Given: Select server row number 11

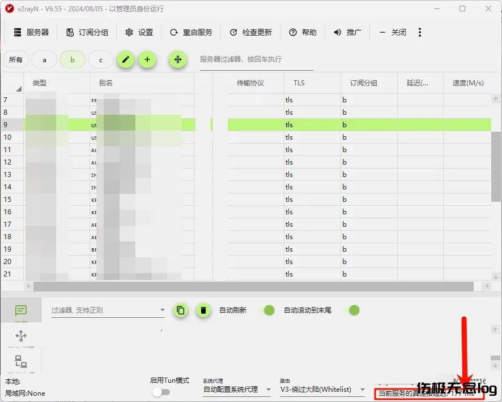Looking at the screenshot, I should (246, 150).
